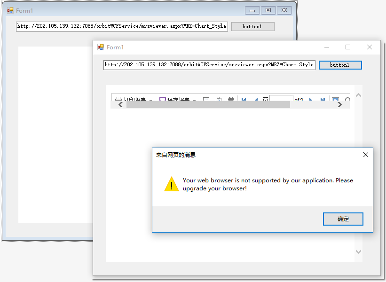Close the 来自网页的消息 dialog with its X
The width and height of the screenshot is (386, 282).
point(366,155)
